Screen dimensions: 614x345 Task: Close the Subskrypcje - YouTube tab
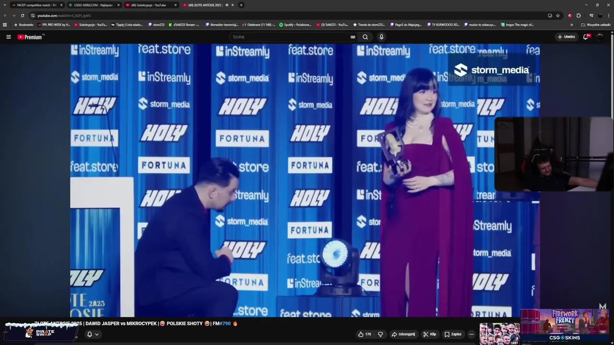[x=176, y=5]
